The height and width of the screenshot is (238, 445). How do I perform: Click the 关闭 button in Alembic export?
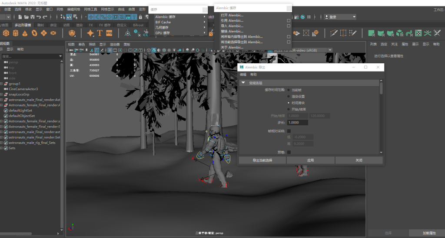[x=359, y=160]
